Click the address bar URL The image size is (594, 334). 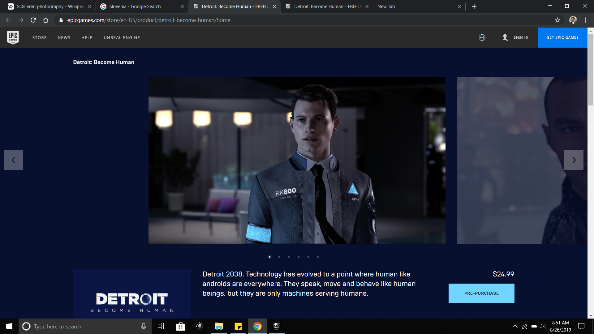pos(149,20)
